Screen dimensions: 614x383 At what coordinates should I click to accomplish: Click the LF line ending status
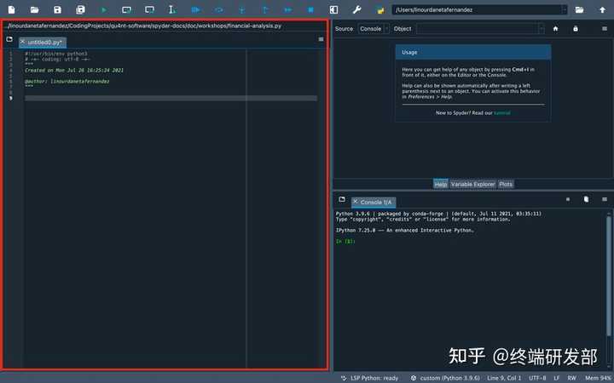pos(556,378)
